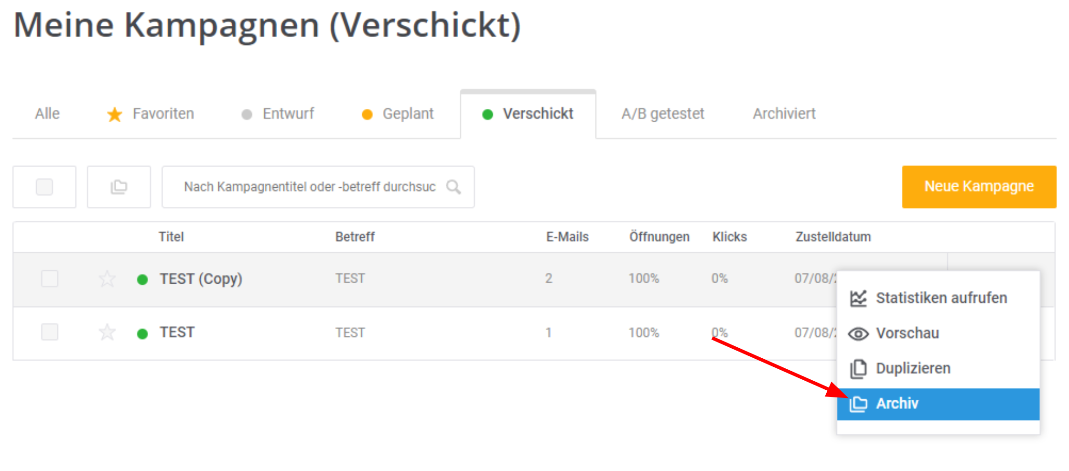Screen dimensions: 1069x471
Task: Toggle the select-all checkbox in toolbar
Action: point(44,187)
